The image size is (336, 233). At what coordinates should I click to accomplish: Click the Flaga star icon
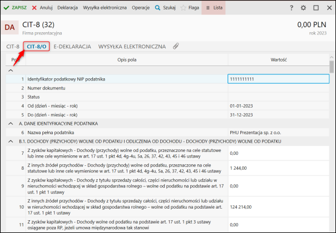pos(183,8)
